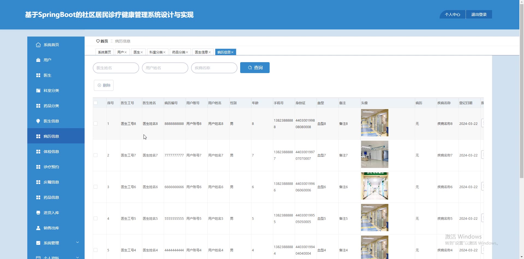Screen dimensions: 524x259
Task: Click the icon beside 进货入库
Action: pyautogui.click(x=38, y=213)
